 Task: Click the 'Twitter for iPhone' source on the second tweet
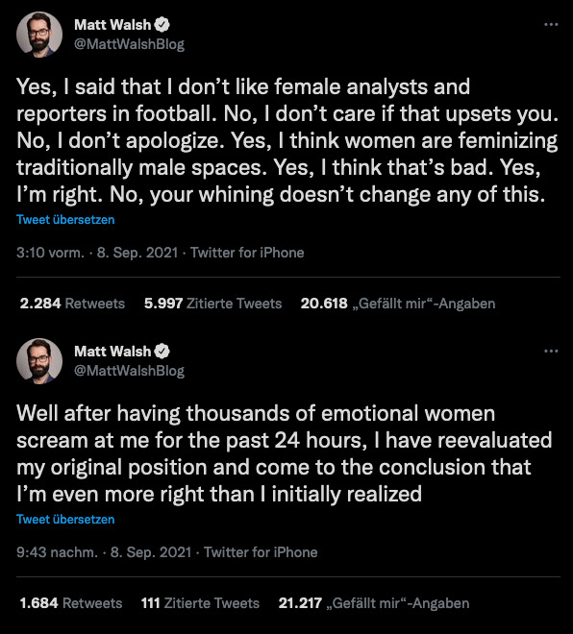(x=261, y=552)
